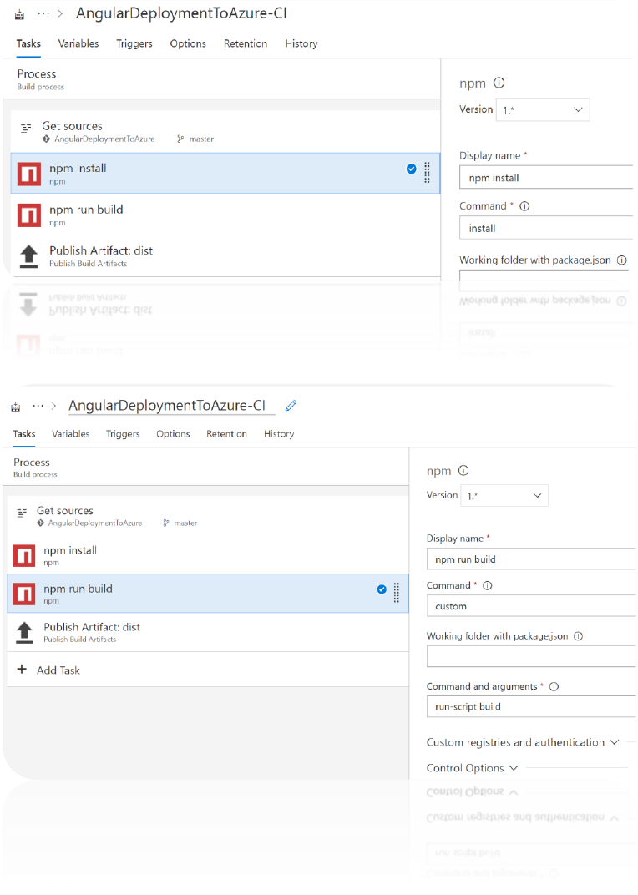Click blue check mark on npm run build row

[x=382, y=589]
